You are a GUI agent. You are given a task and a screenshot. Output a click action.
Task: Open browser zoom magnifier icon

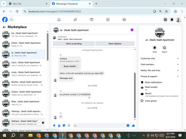click(160, 11)
